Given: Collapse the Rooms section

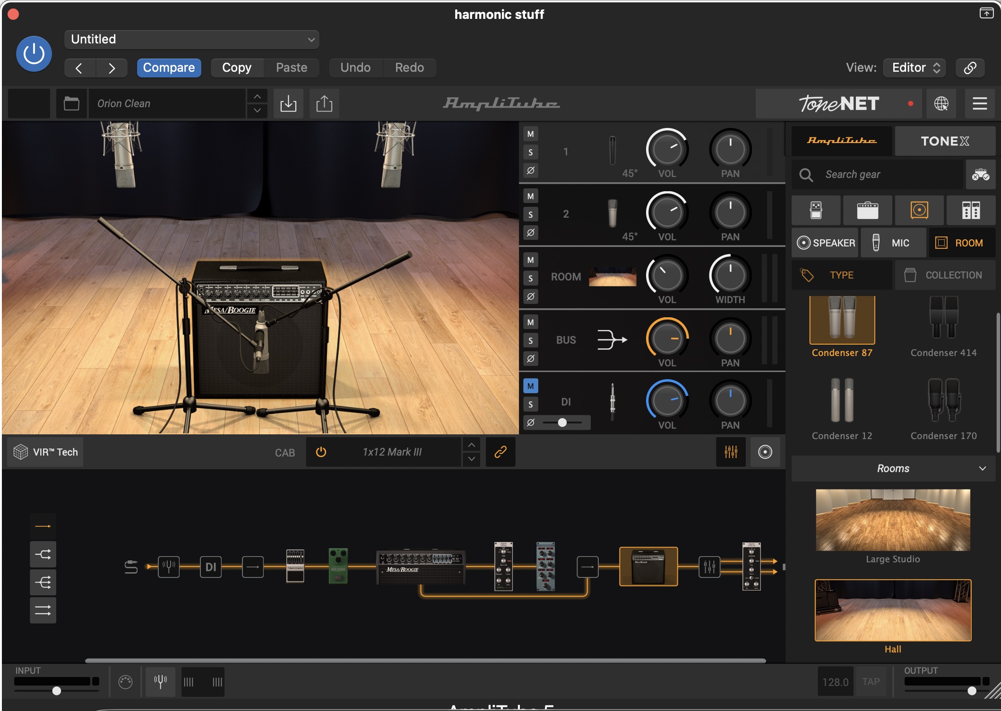Looking at the screenshot, I should click(x=983, y=468).
